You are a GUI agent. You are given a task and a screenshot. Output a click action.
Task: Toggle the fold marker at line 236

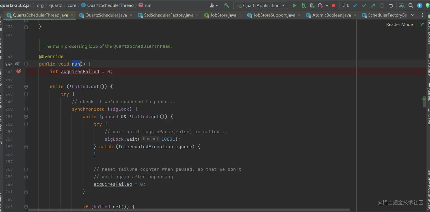[x=26, y=27]
